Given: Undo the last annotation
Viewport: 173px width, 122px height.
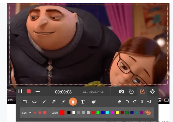Looking at the screenshot, I should 127,102.
